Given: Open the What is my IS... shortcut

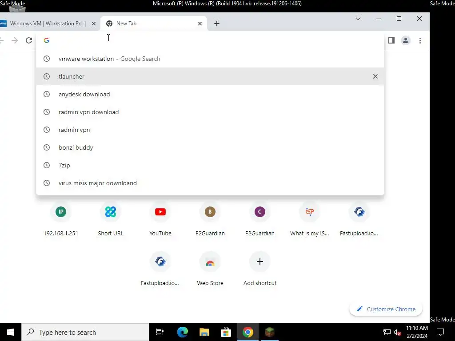Looking at the screenshot, I should click(309, 220).
